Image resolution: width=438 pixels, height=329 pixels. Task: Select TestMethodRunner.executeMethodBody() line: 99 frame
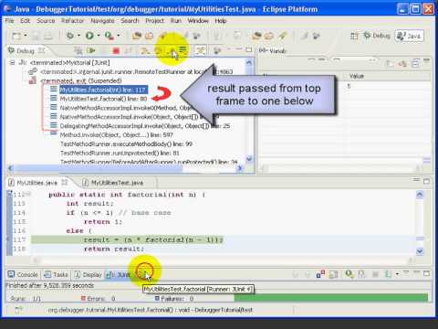point(126,143)
